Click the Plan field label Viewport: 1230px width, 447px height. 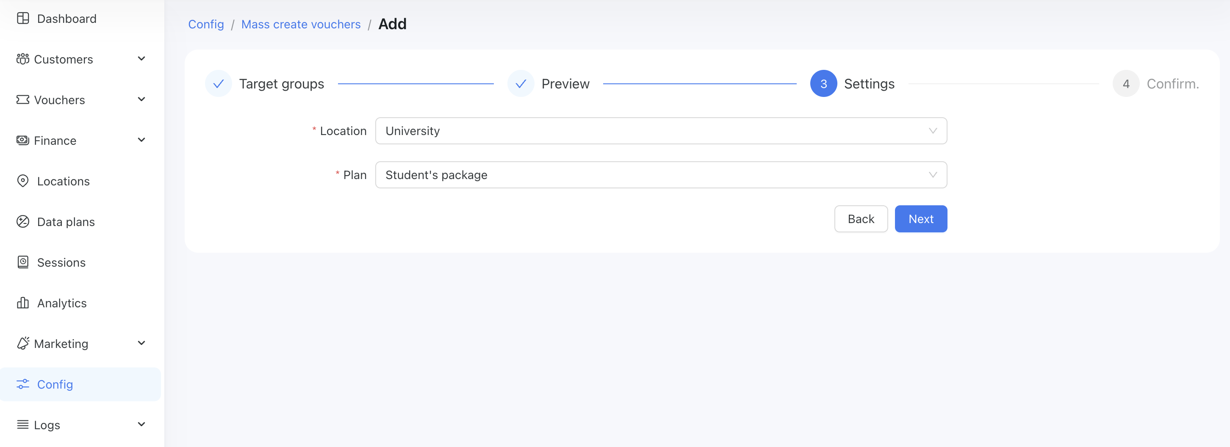point(355,175)
